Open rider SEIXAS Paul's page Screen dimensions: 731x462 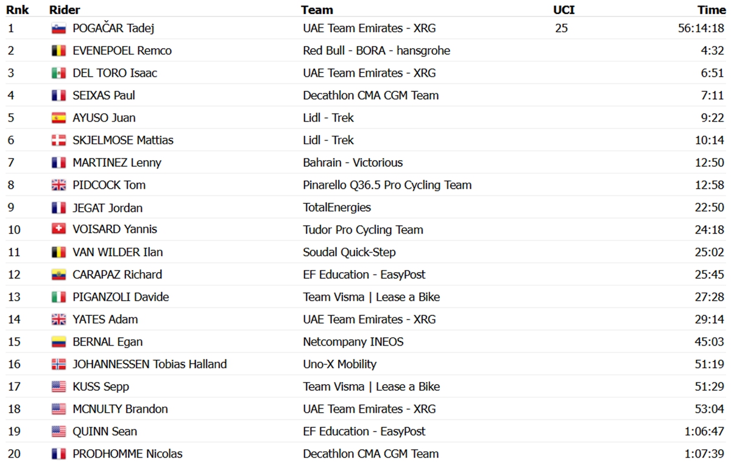pos(104,96)
